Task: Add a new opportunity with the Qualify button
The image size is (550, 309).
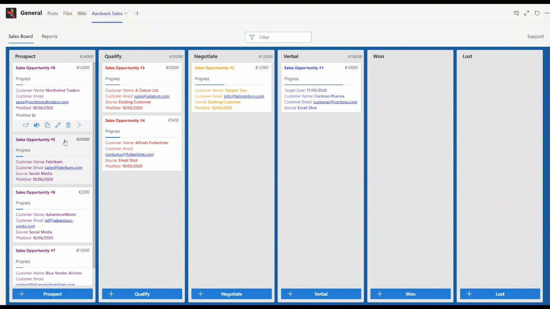Action: [142, 294]
